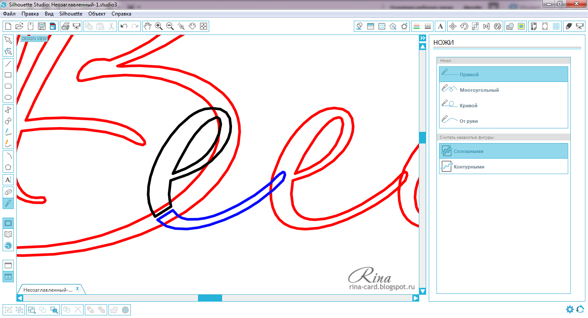The height and width of the screenshot is (318, 588).
Task: Select the Eraser tool
Action: coord(8,192)
